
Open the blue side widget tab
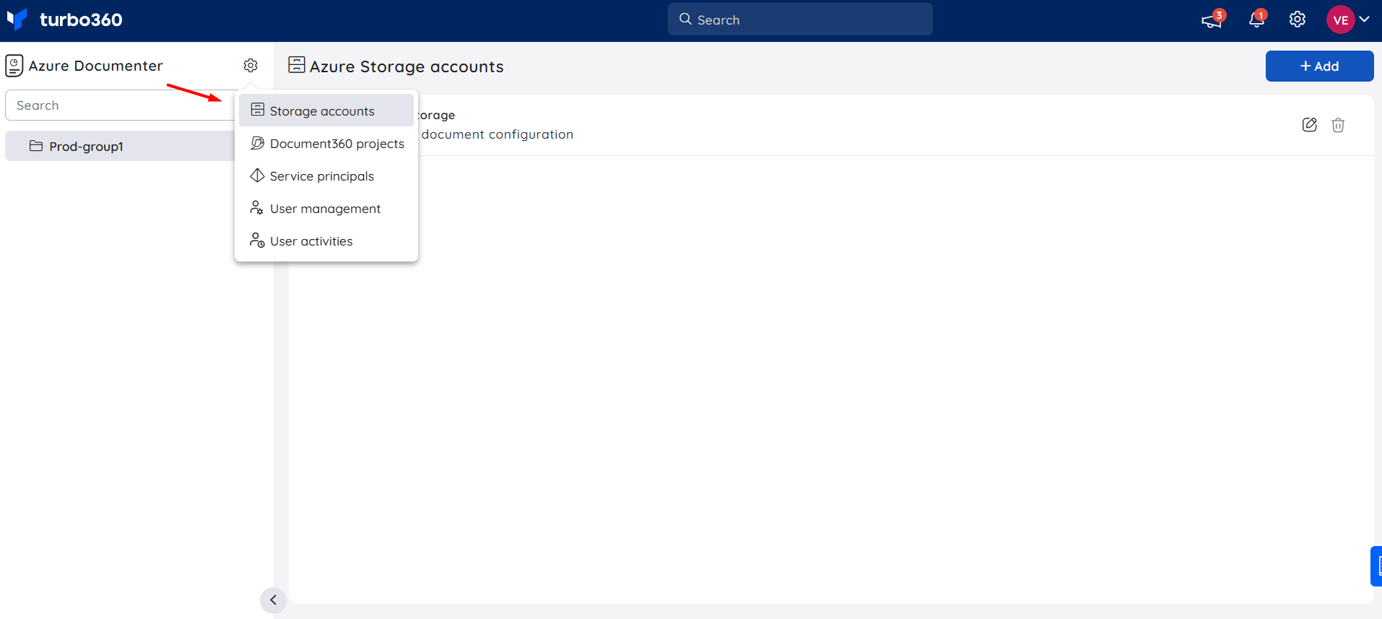point(1376,566)
